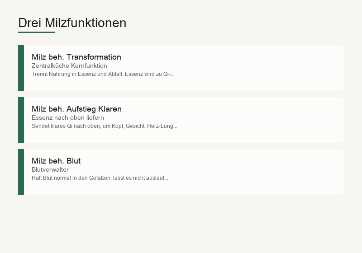Viewport: 362px width, 253px height.
Task: Click the Blutverwalter subtitle
Action: (50, 169)
